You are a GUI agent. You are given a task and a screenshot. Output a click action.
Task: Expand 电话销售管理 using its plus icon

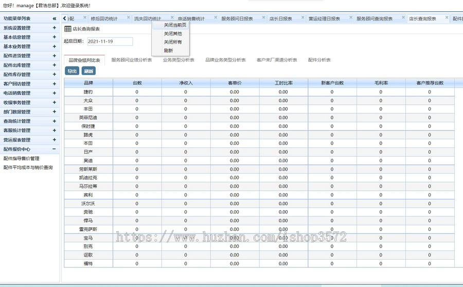click(55, 93)
